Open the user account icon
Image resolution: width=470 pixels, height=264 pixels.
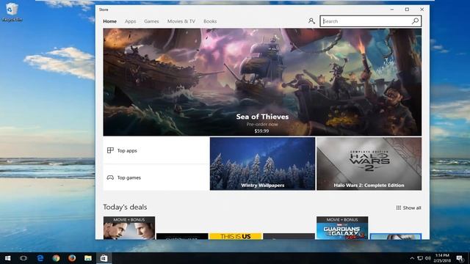pos(311,21)
